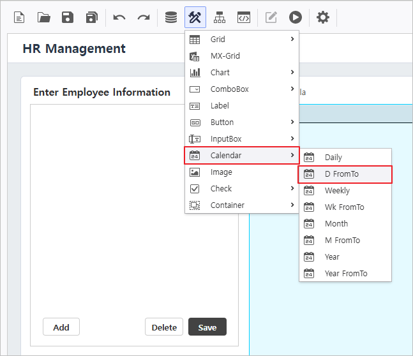Open the code view window icon
Image resolution: width=413 pixels, height=356 pixels.
(x=243, y=17)
